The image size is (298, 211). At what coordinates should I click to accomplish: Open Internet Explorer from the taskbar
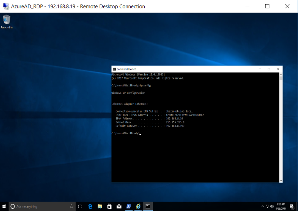[138, 206]
